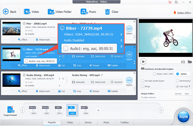
Task: Click the RUN button
Action: coord(184,117)
